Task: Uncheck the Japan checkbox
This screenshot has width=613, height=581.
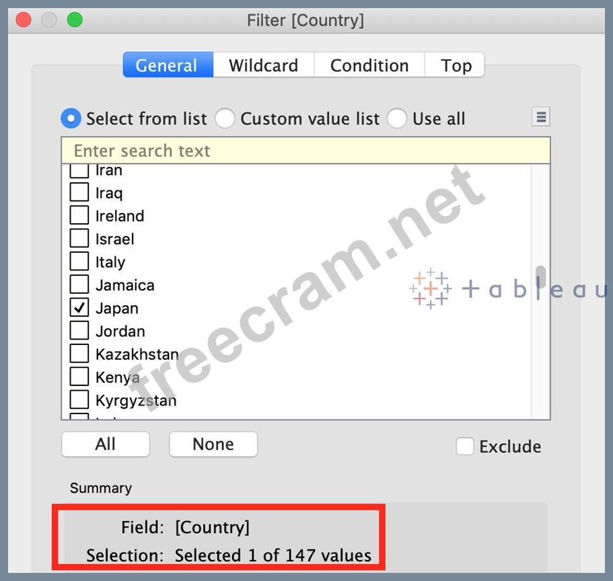Action: point(79,308)
